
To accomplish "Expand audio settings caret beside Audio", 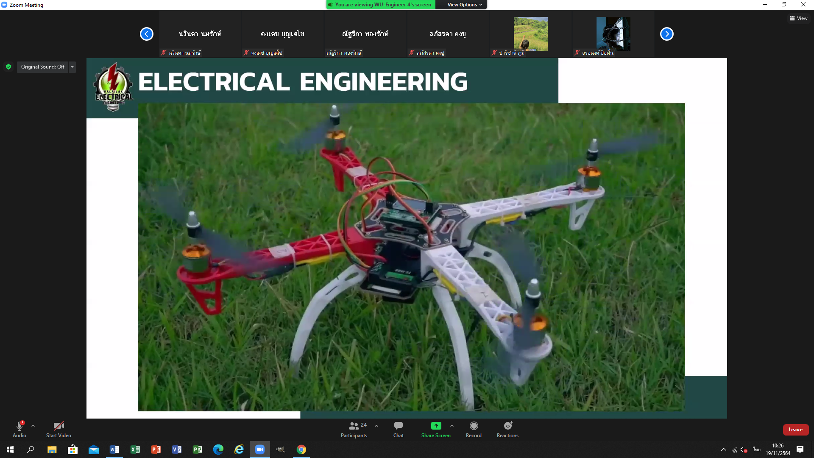I will tap(33, 426).
